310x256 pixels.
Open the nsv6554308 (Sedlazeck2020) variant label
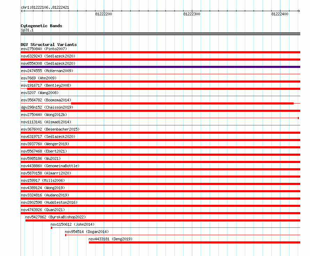[48, 63]
